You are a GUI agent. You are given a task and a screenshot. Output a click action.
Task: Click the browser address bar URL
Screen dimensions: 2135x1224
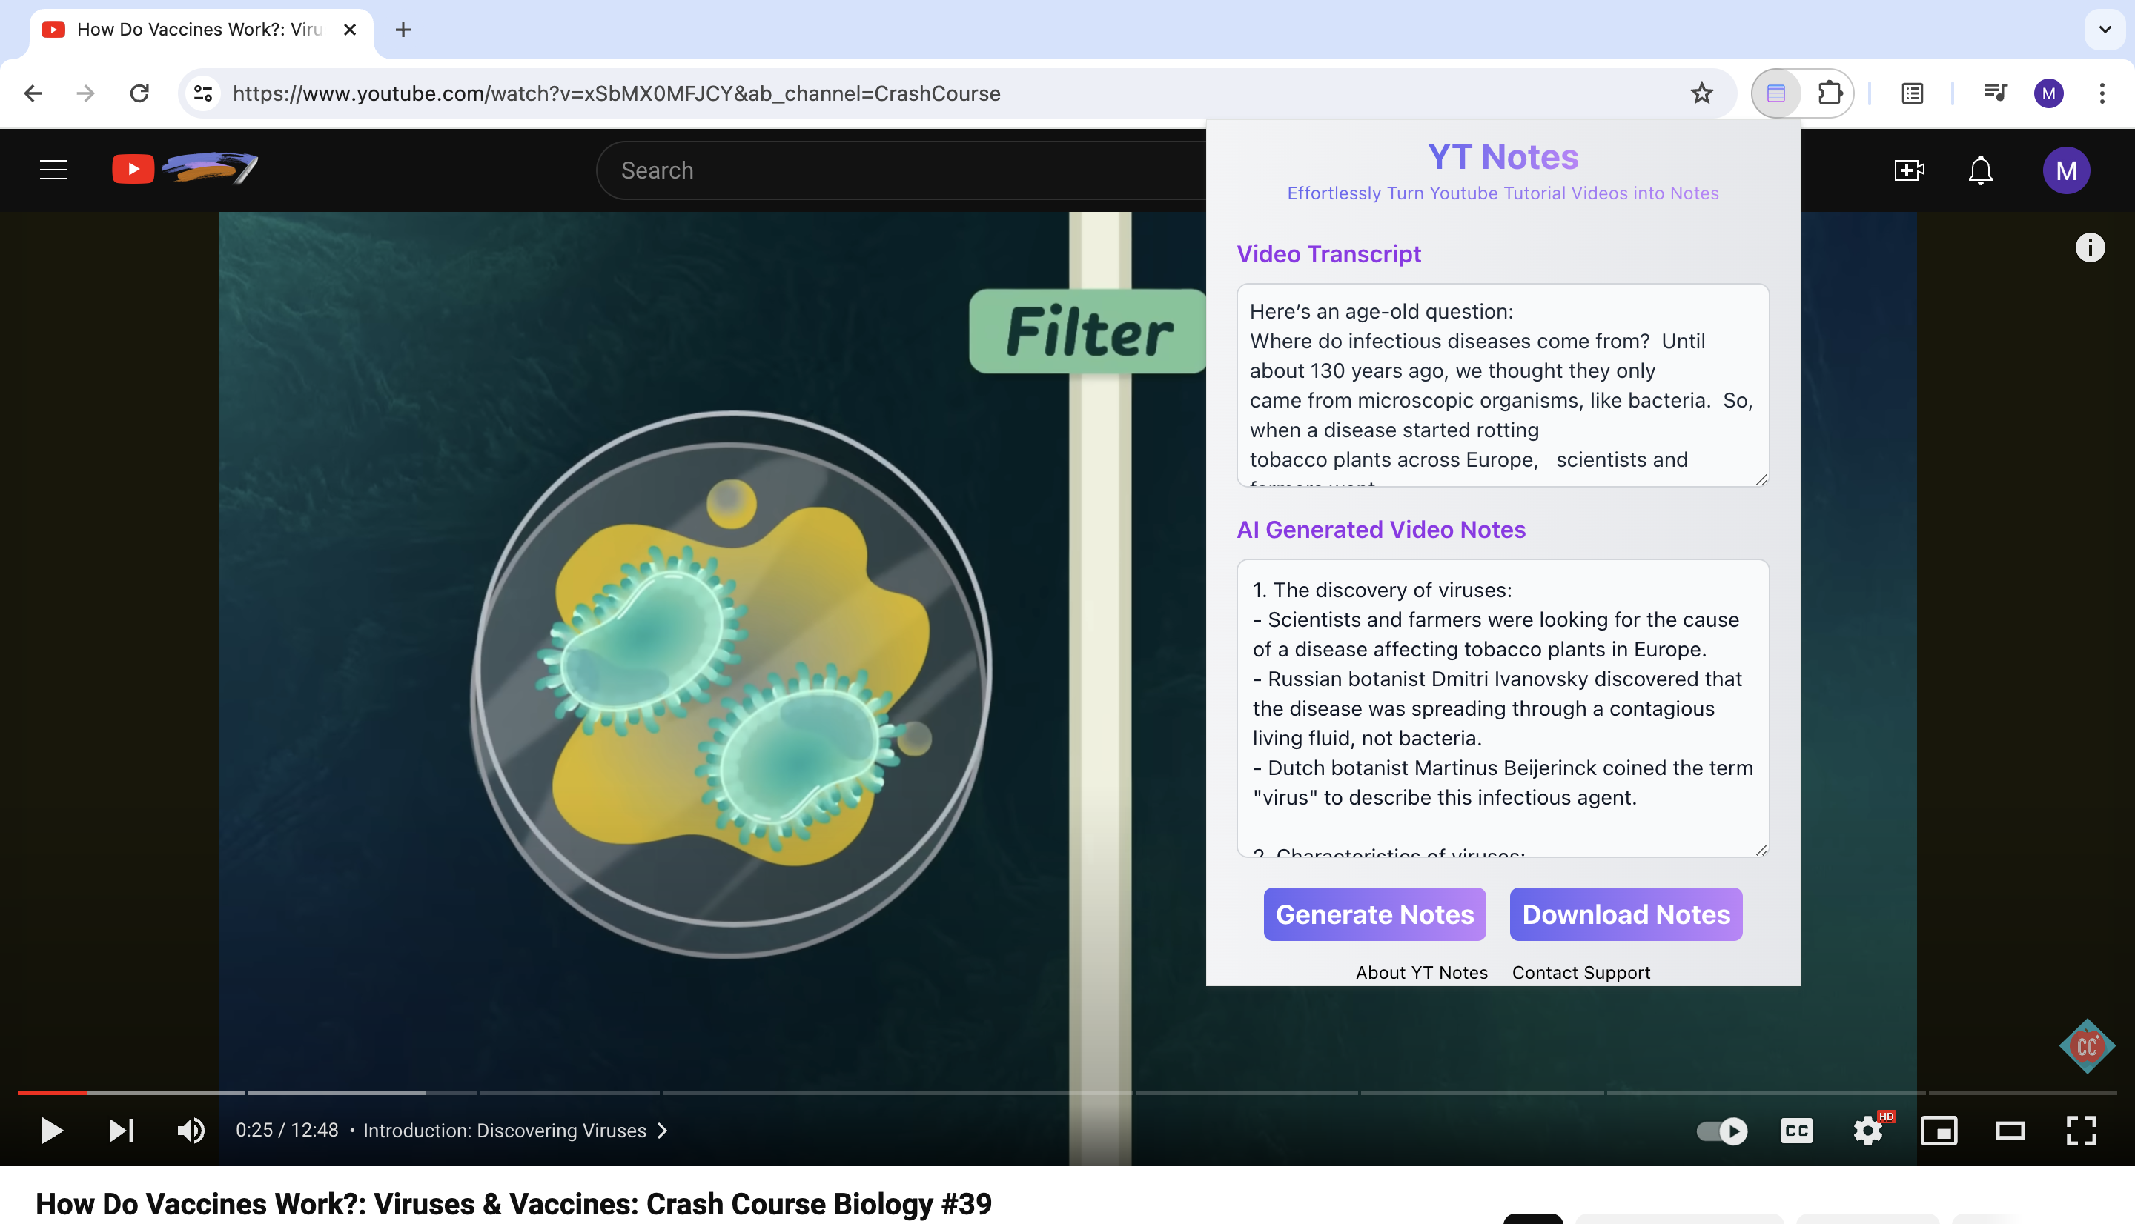pos(616,93)
